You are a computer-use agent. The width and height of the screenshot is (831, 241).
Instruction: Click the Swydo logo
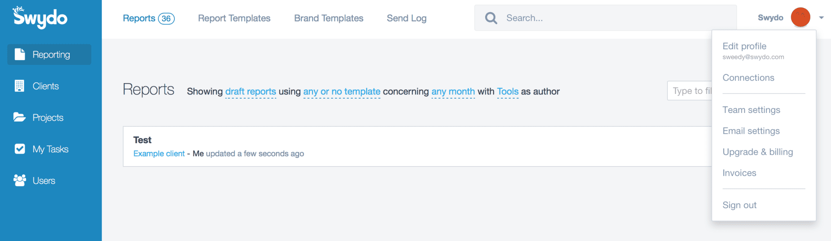pyautogui.click(x=40, y=17)
